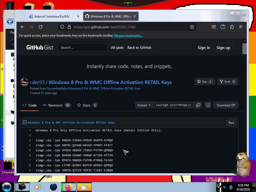
Task: Go back using the browser back arrow
Action: 22,27
